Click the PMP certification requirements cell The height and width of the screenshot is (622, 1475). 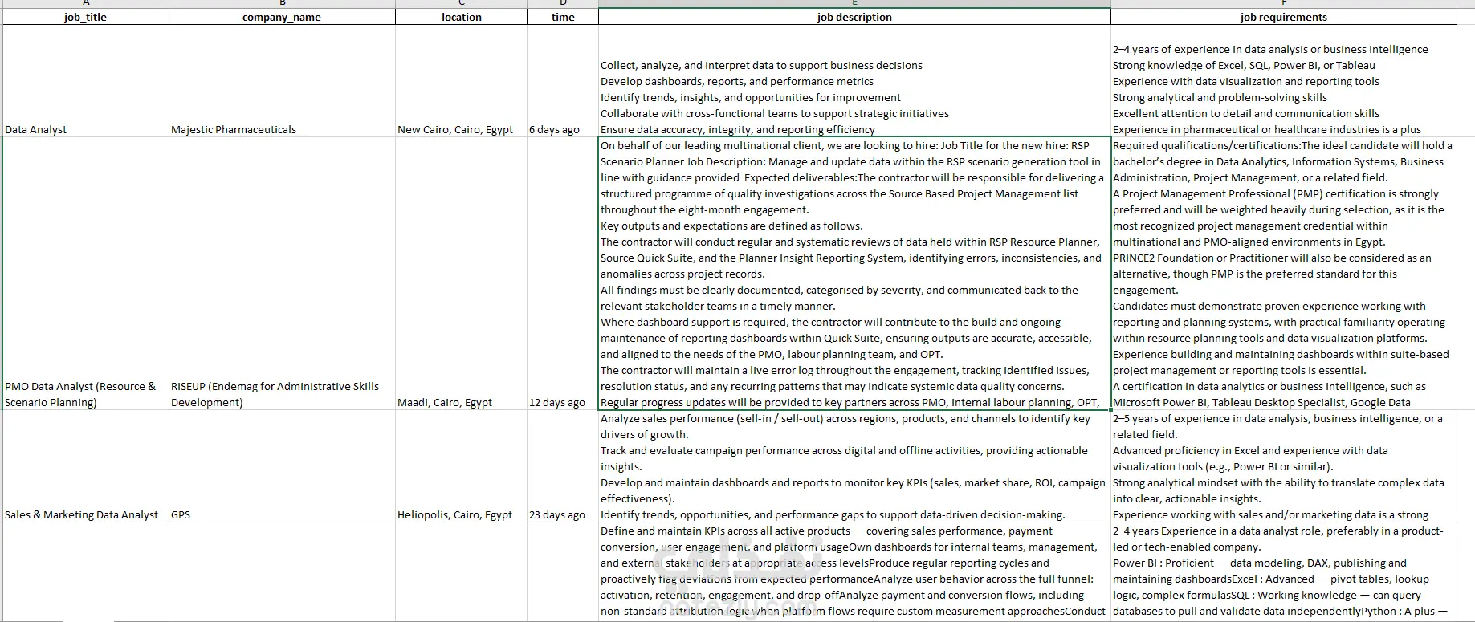point(1283,274)
